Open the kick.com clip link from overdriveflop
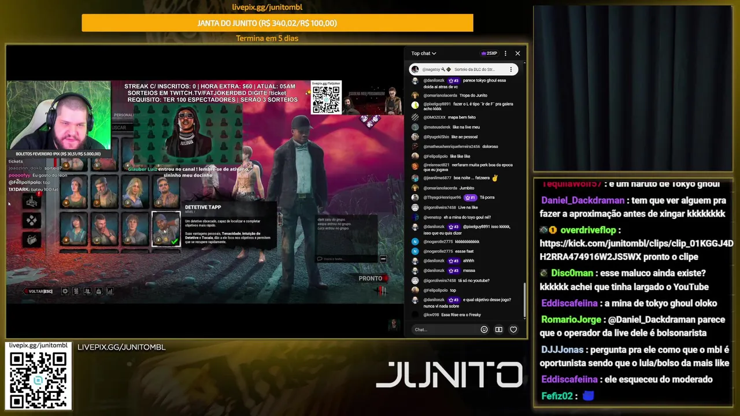 tap(636, 250)
